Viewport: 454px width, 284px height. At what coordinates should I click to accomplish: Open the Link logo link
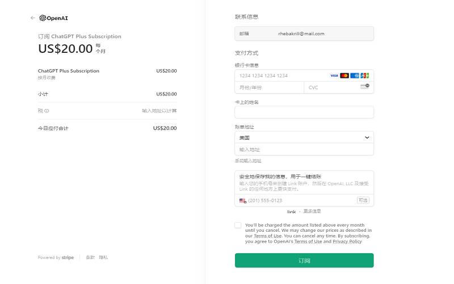pyautogui.click(x=291, y=212)
